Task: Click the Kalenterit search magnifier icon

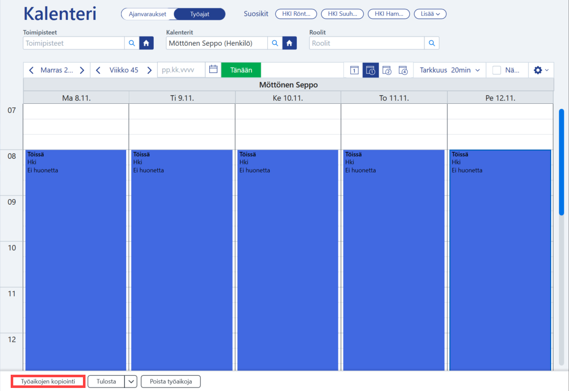Action: coord(275,43)
